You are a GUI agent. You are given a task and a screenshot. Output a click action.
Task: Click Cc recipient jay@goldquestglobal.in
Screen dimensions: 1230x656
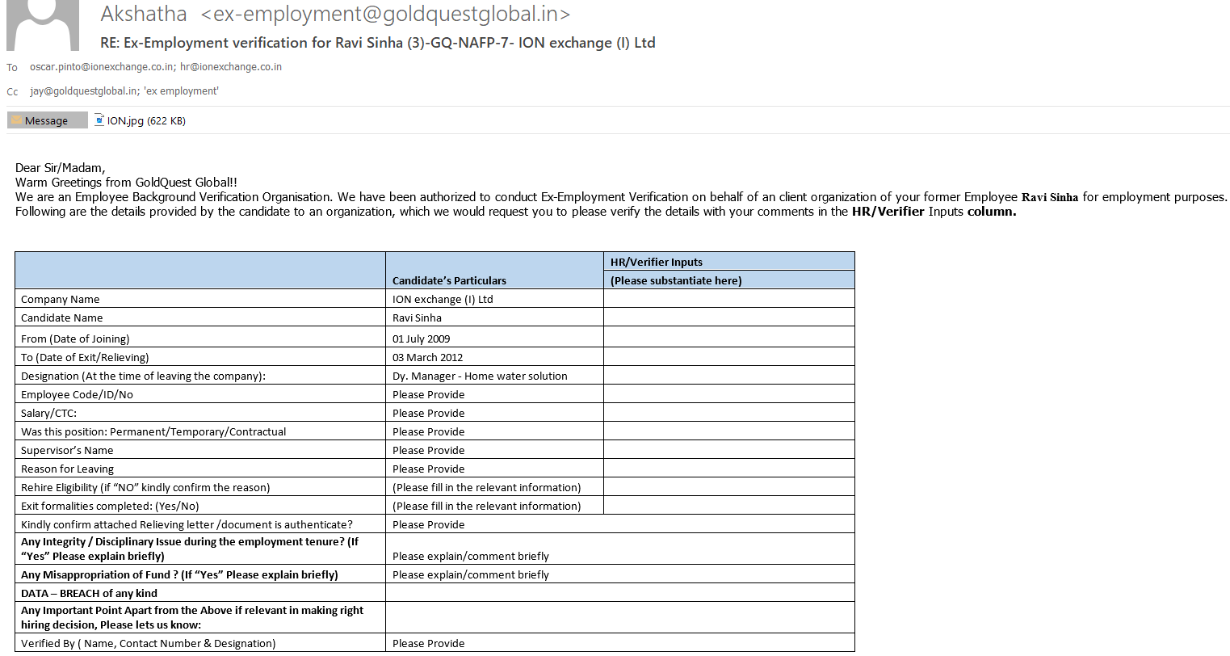pyautogui.click(x=84, y=91)
